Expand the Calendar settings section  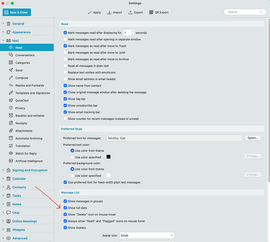[x=3, y=179]
